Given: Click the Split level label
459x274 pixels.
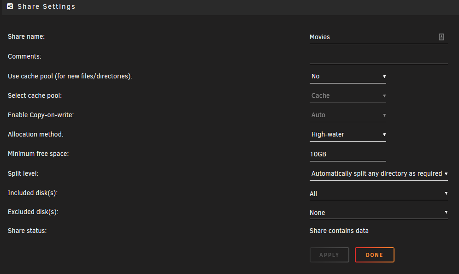Looking at the screenshot, I should point(23,173).
